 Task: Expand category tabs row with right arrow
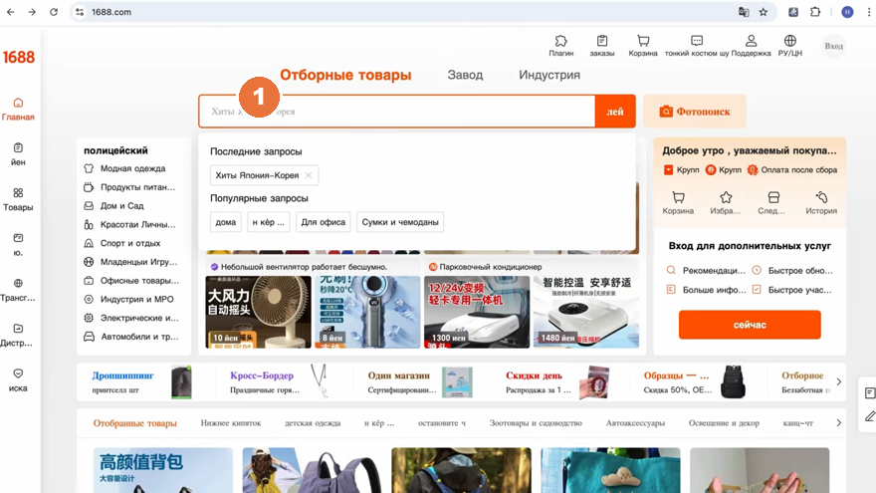pyautogui.click(x=838, y=423)
